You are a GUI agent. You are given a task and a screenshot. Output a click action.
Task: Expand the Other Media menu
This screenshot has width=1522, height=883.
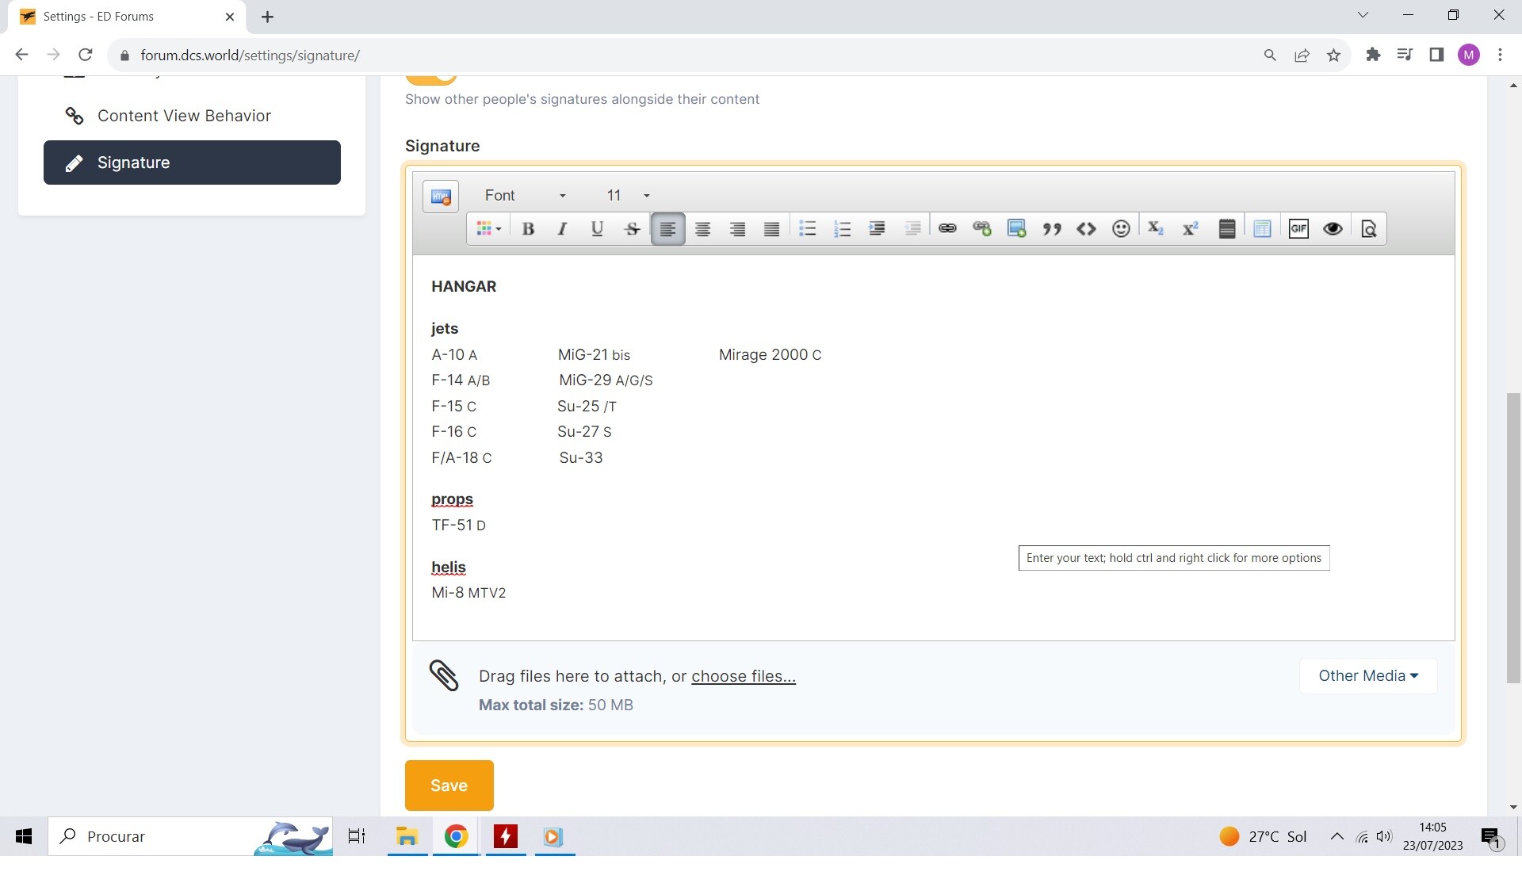tap(1368, 676)
